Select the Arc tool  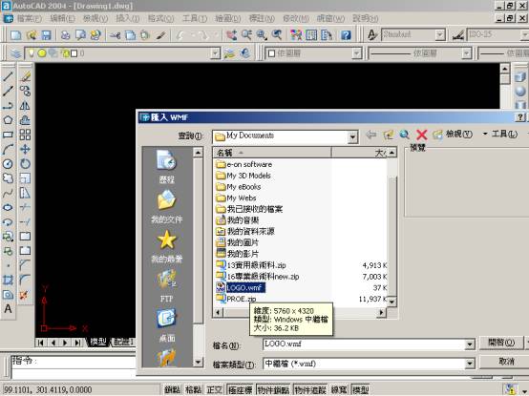(8, 149)
